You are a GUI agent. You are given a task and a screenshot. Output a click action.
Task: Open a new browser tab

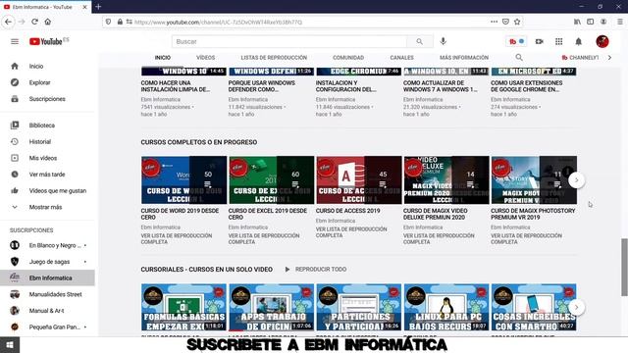[x=98, y=7]
